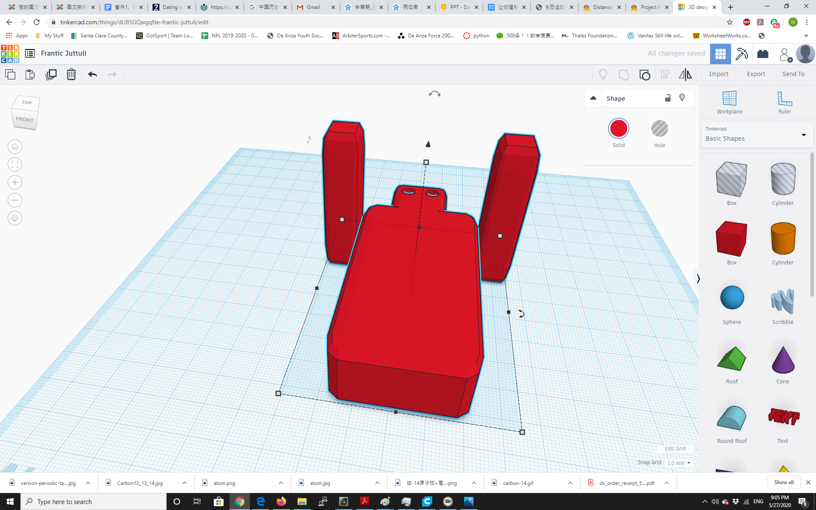Pick the red Solid color swatch
The height and width of the screenshot is (510, 816).
[619, 128]
